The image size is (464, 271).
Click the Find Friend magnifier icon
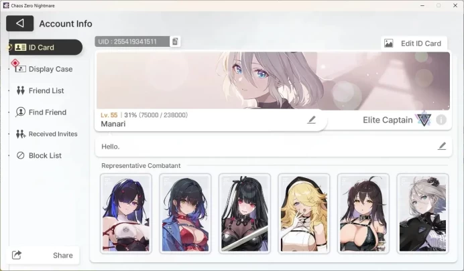coord(20,112)
